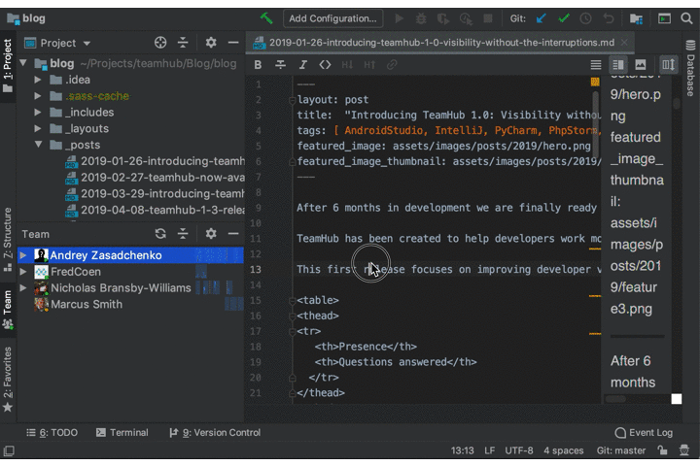Open the Event Log

coord(644,433)
